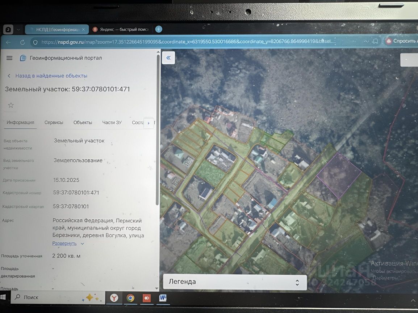The width and height of the screenshot is (418, 313).
Task: Open a new browser tab with plus
Action: point(158,29)
